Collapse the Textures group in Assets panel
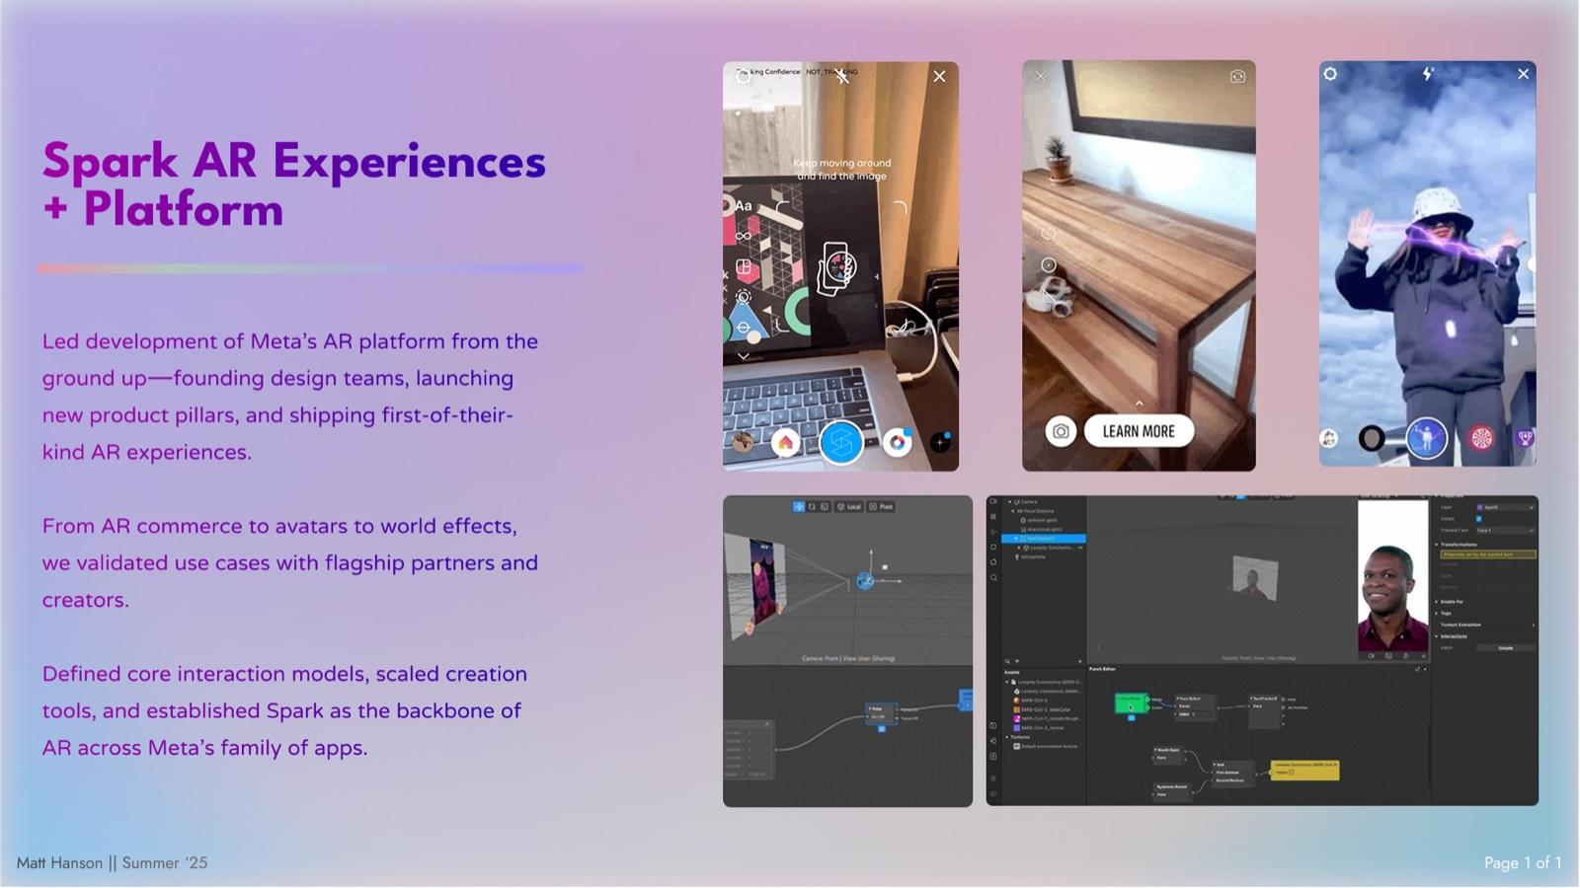The width and height of the screenshot is (1580, 888). click(x=1008, y=737)
